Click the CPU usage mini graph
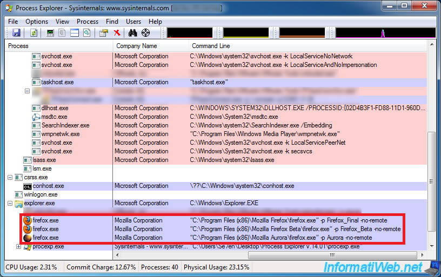The height and width of the screenshot is (277, 441). point(190,32)
